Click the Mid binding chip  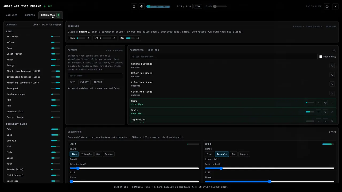coord(130,38)
